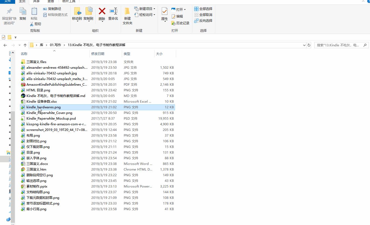Select the 三国演义.htm Chrome file icon
The height and width of the screenshot is (225, 370).
tap(23, 169)
